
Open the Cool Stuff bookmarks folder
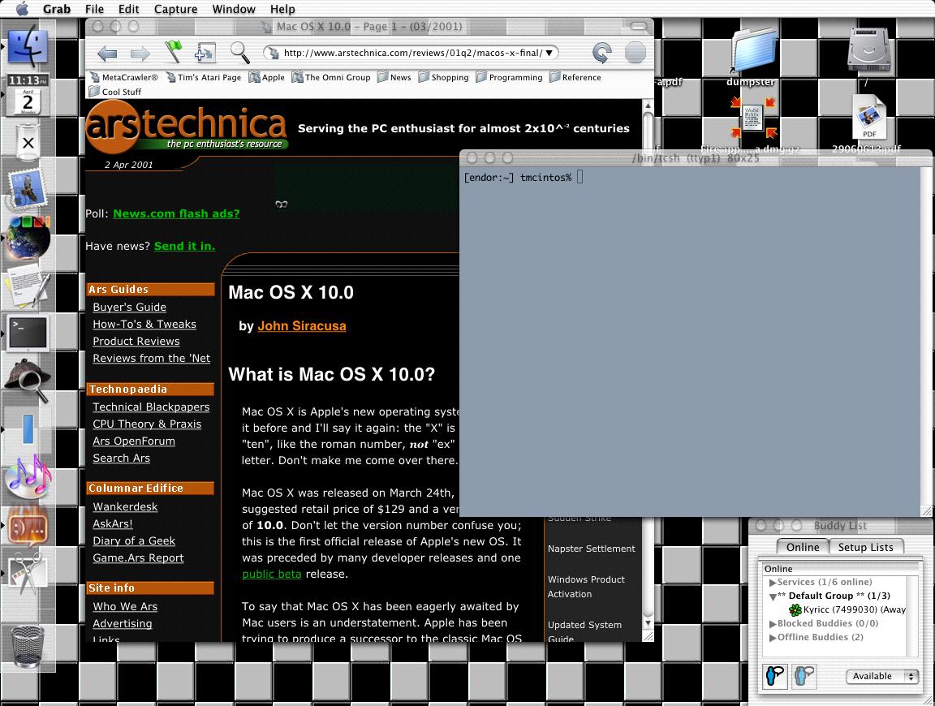[x=115, y=92]
